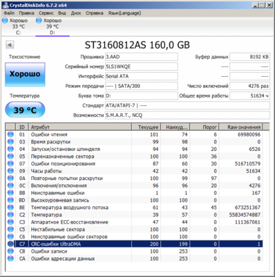Sort by the Raw-значения column header
This screenshot has height=277, width=275.
240,127
